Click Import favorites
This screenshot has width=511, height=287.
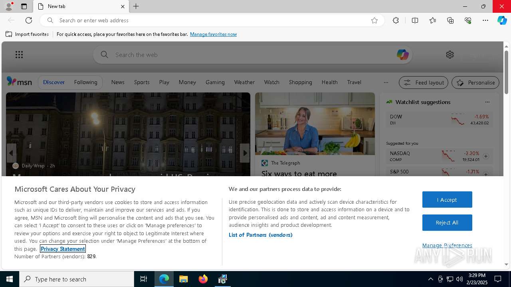[x=27, y=34]
